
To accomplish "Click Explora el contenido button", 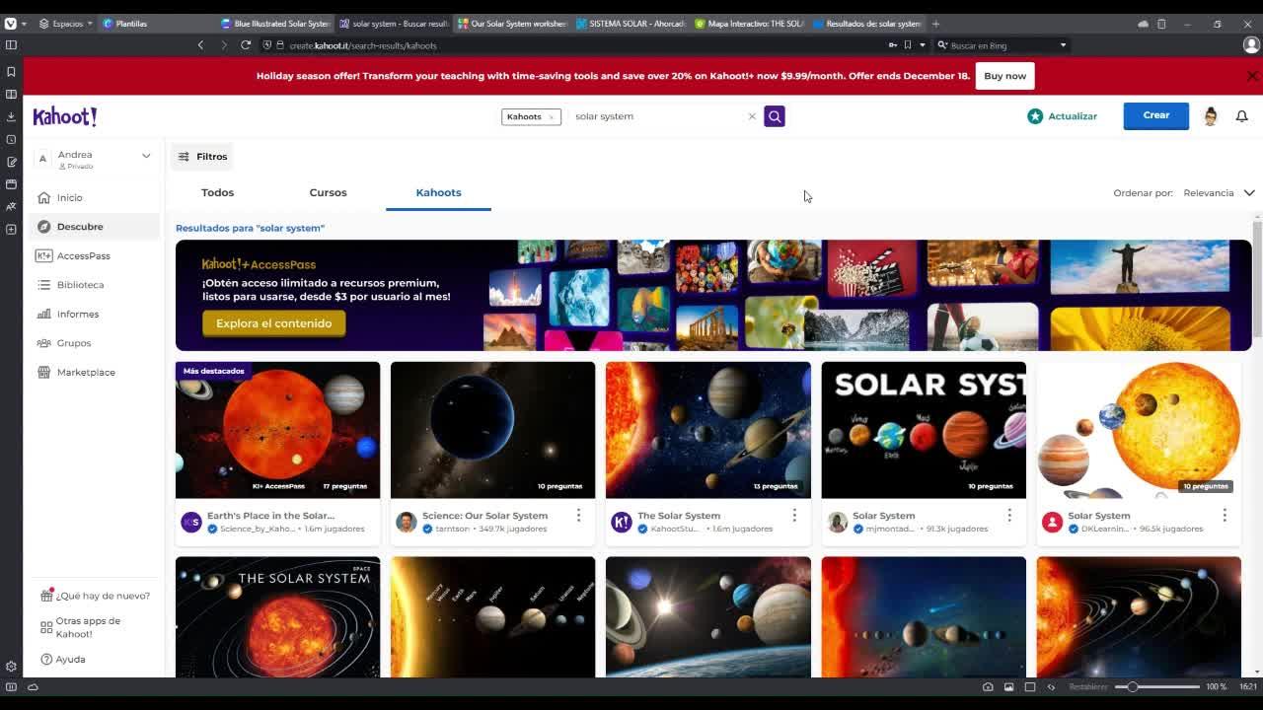I will (274, 323).
